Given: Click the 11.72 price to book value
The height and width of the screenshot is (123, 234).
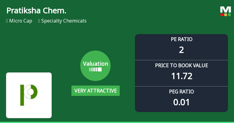Looking at the screenshot, I should pyautogui.click(x=182, y=76).
